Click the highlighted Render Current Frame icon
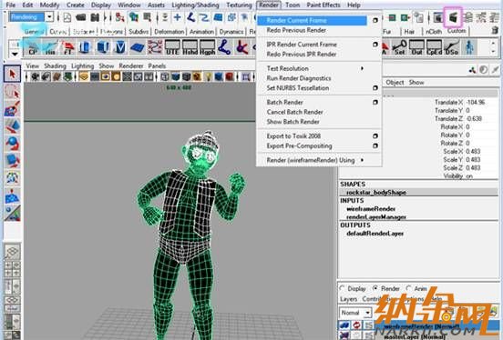 pos(453,17)
